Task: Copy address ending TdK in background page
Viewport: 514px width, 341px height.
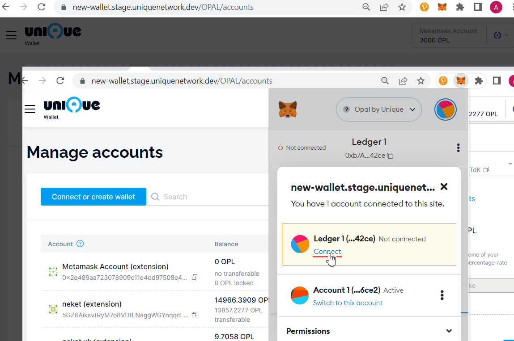Action: click(x=486, y=169)
